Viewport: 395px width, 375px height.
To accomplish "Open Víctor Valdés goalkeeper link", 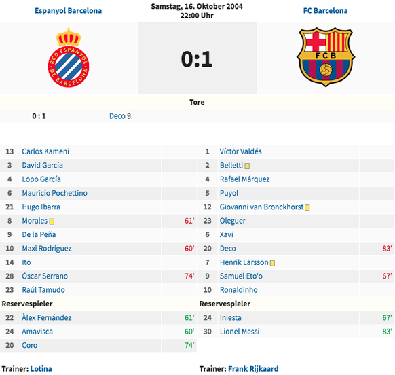I will (240, 151).
